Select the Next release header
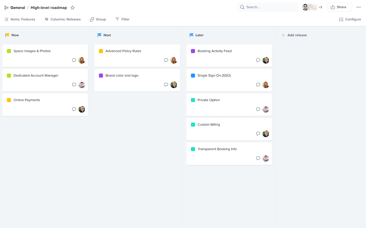The width and height of the screenshot is (366, 228). point(107,35)
